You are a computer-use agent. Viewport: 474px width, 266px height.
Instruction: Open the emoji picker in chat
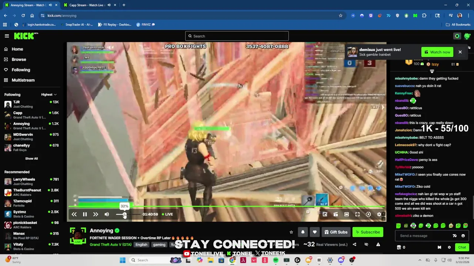click(x=463, y=236)
